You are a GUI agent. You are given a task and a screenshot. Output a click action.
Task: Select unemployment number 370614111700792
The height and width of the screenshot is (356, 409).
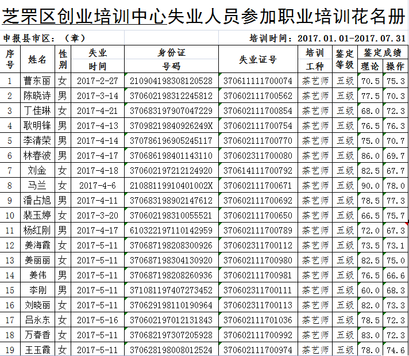(x=258, y=170)
